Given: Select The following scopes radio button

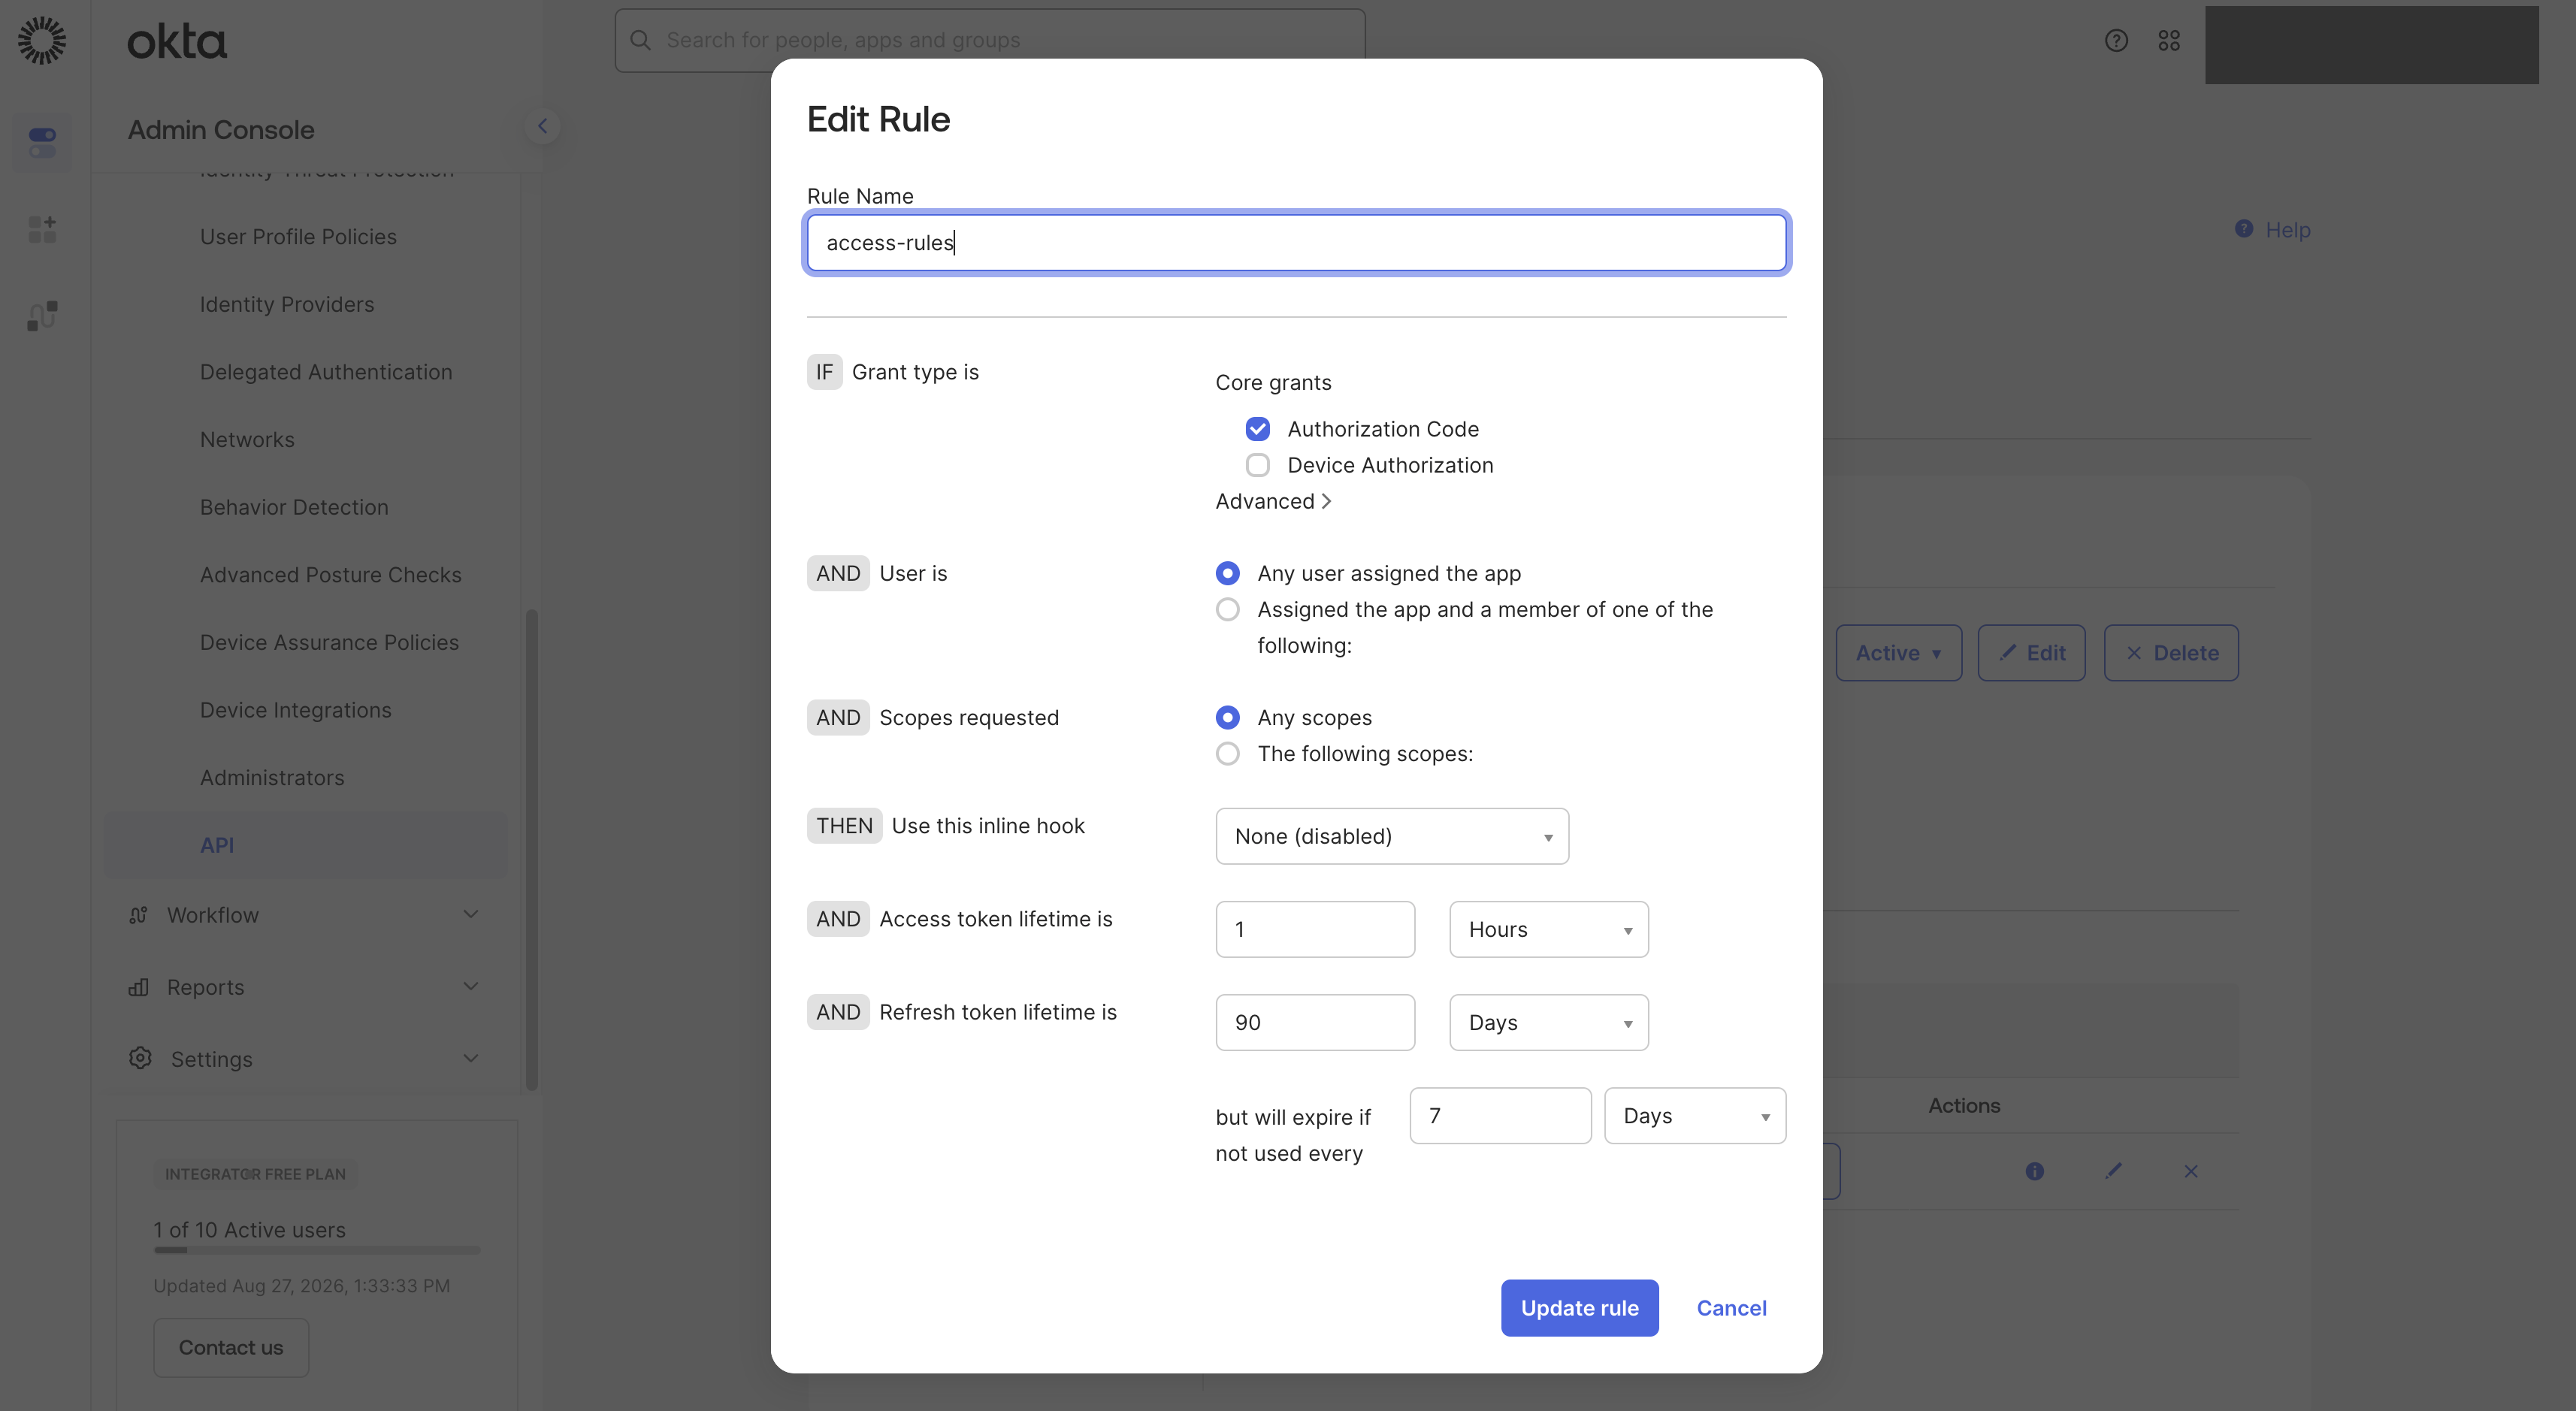Looking at the screenshot, I should [x=1228, y=753].
